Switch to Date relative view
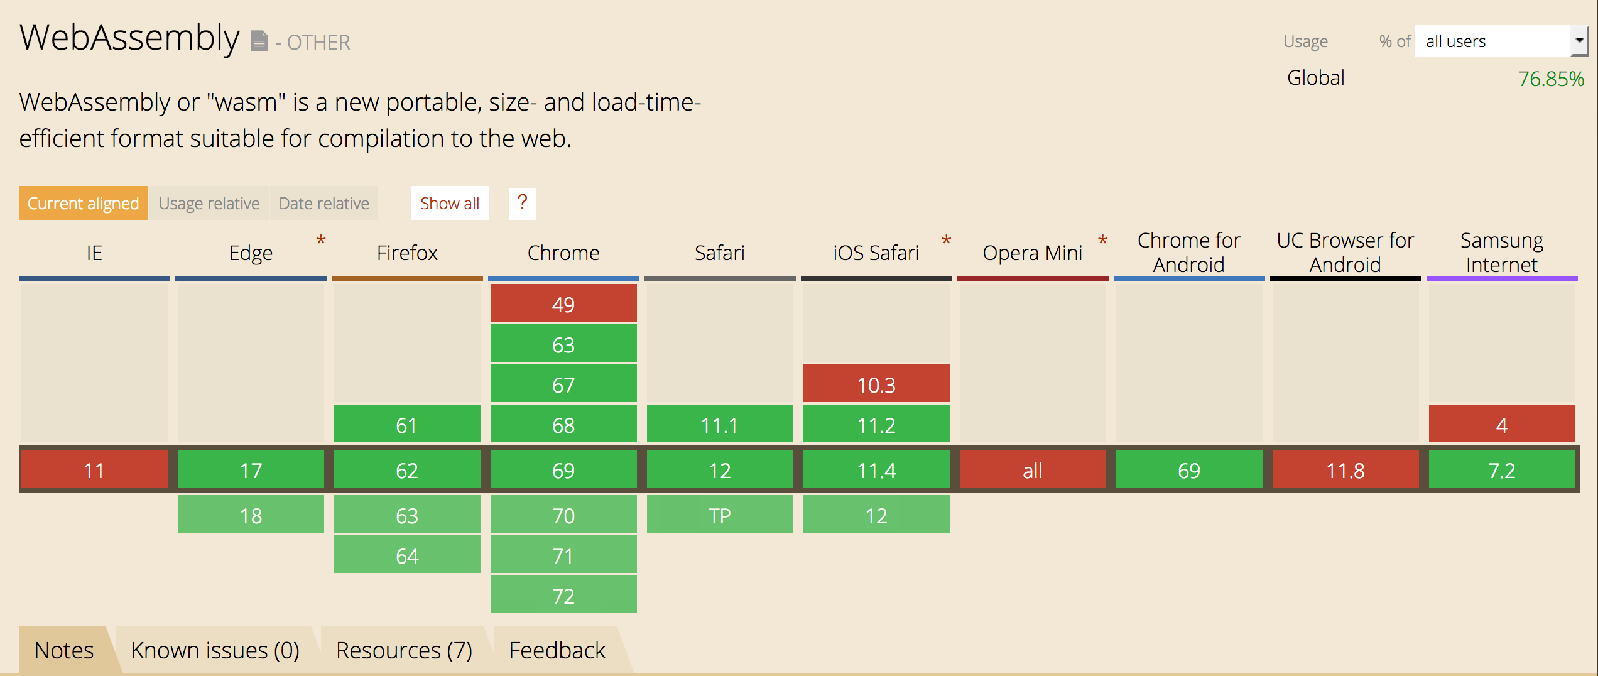The width and height of the screenshot is (1598, 676). coord(324,203)
